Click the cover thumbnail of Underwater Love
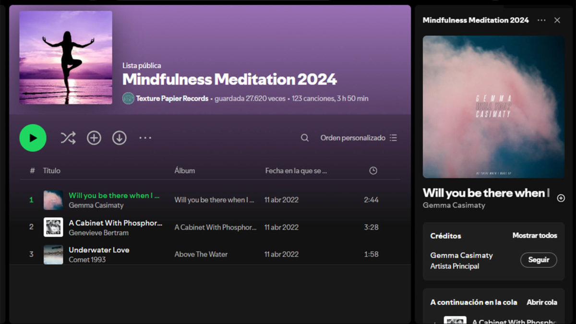576x324 pixels. point(53,254)
